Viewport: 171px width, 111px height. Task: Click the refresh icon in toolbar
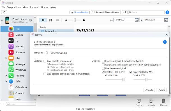(x=4, y=12)
